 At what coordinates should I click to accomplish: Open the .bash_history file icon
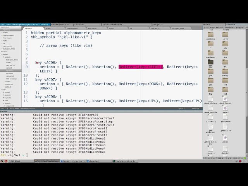(210, 99)
